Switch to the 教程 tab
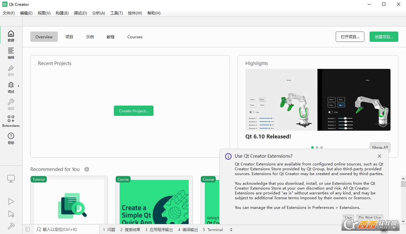 (x=111, y=37)
